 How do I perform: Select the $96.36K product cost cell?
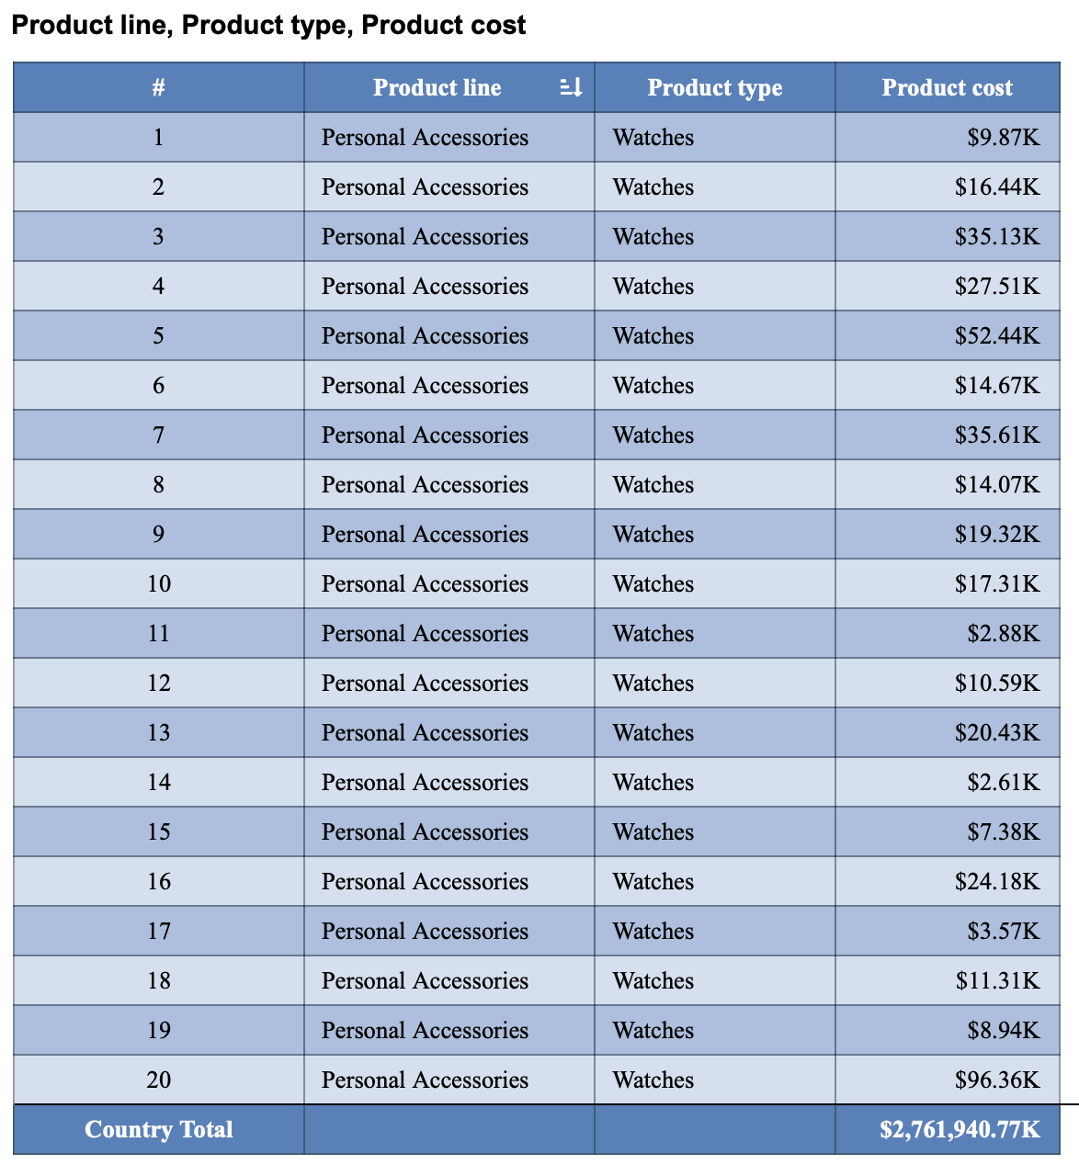point(997,1080)
